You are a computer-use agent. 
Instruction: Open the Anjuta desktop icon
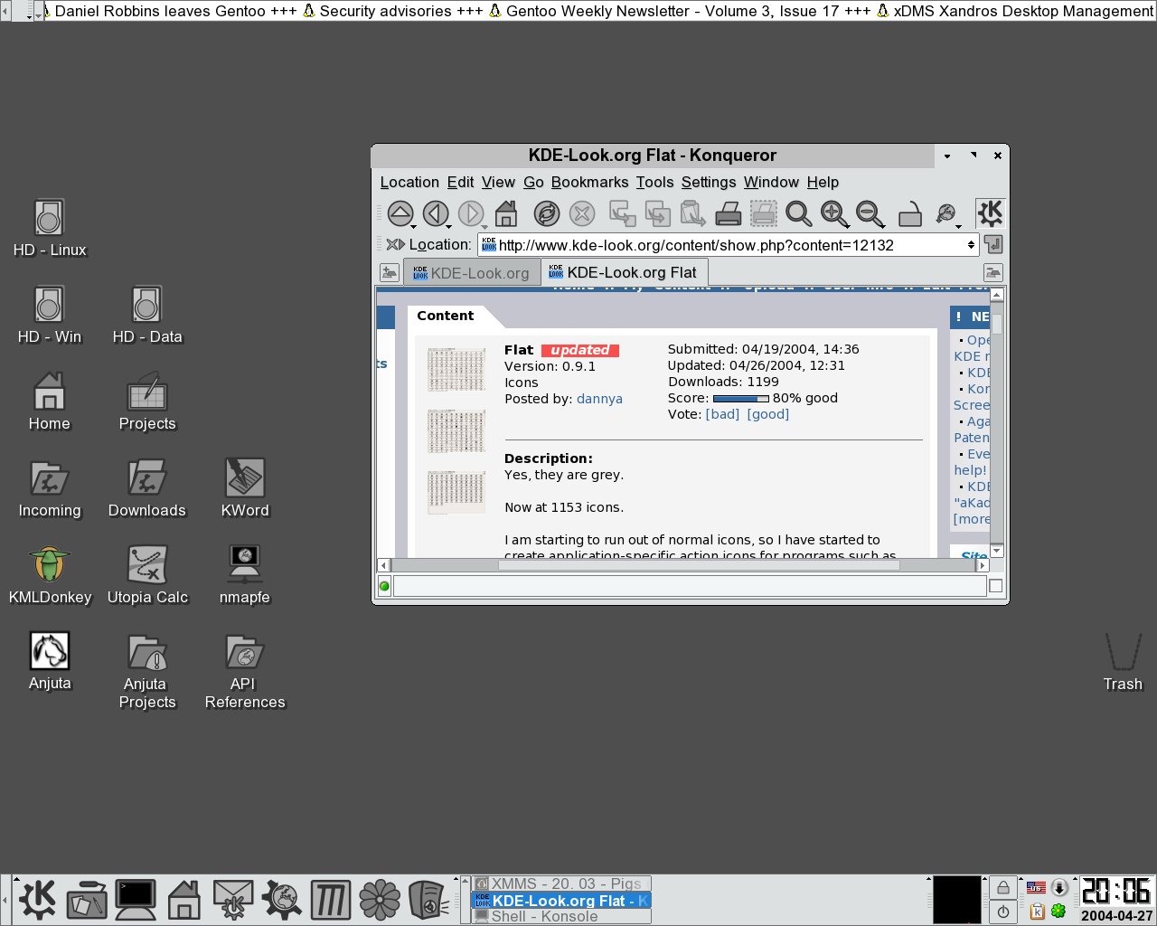pos(50,661)
